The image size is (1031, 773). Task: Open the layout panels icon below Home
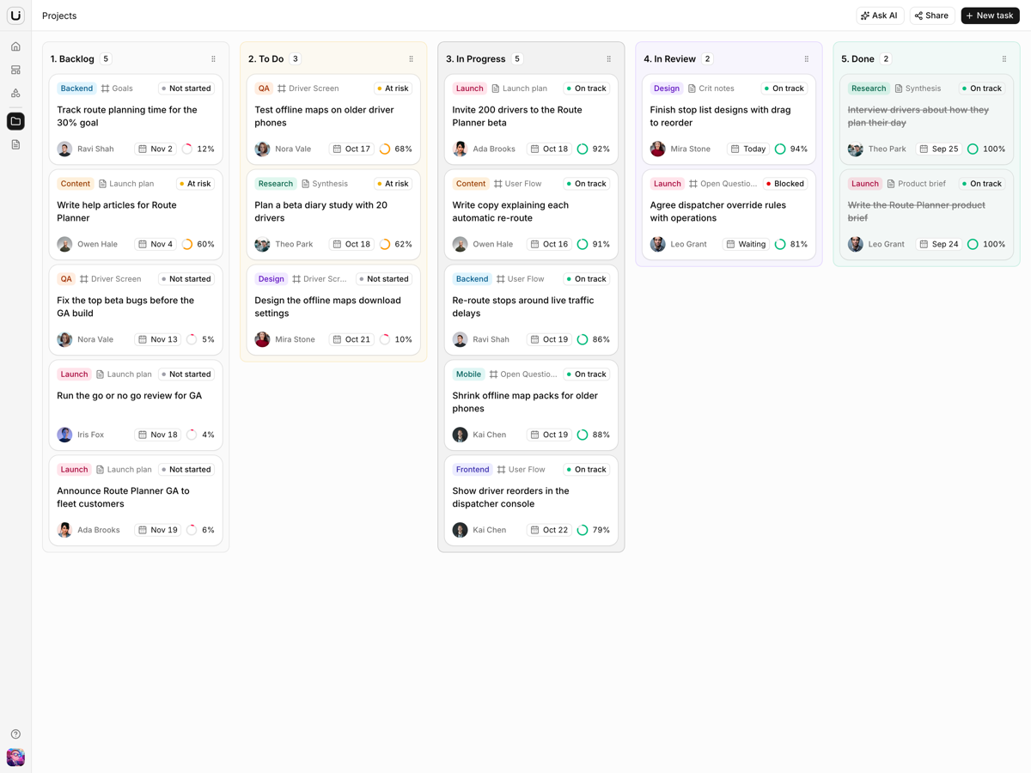coord(15,70)
